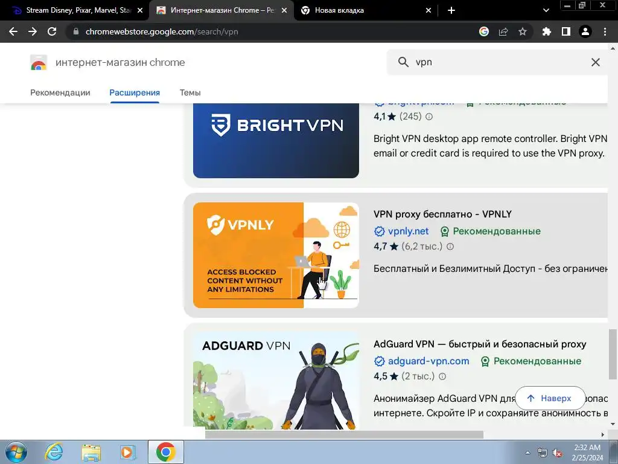
Task: Switch to the Новая вкладка tab
Action: (x=365, y=11)
